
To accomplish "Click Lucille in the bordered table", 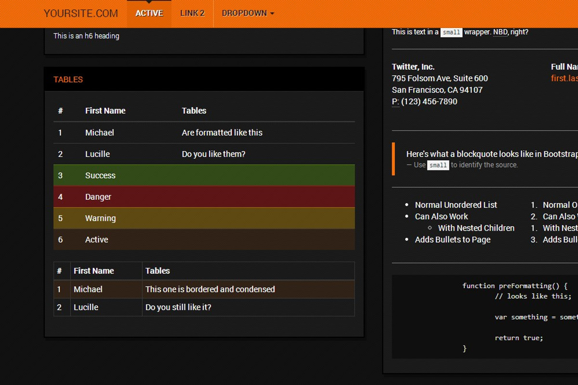I will tap(86, 307).
